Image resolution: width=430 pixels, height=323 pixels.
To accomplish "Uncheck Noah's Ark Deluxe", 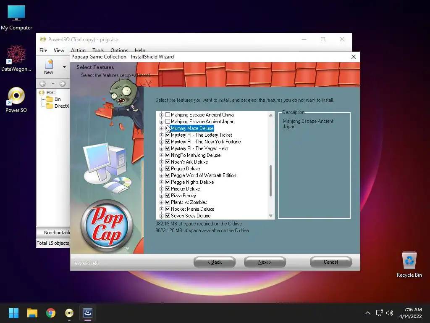I will click(168, 162).
